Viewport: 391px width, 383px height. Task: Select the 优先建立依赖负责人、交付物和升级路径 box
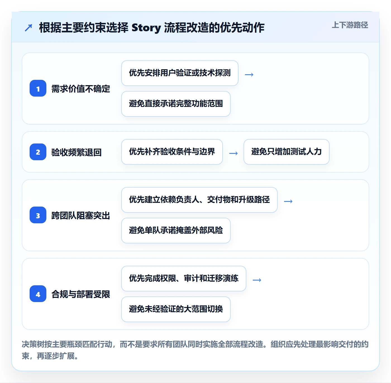point(199,200)
